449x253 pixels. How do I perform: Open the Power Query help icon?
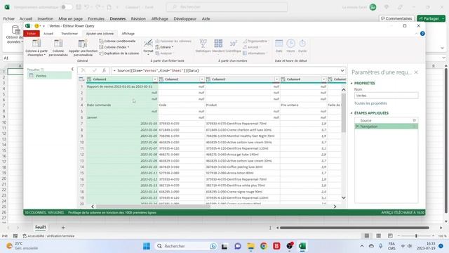pos(422,34)
